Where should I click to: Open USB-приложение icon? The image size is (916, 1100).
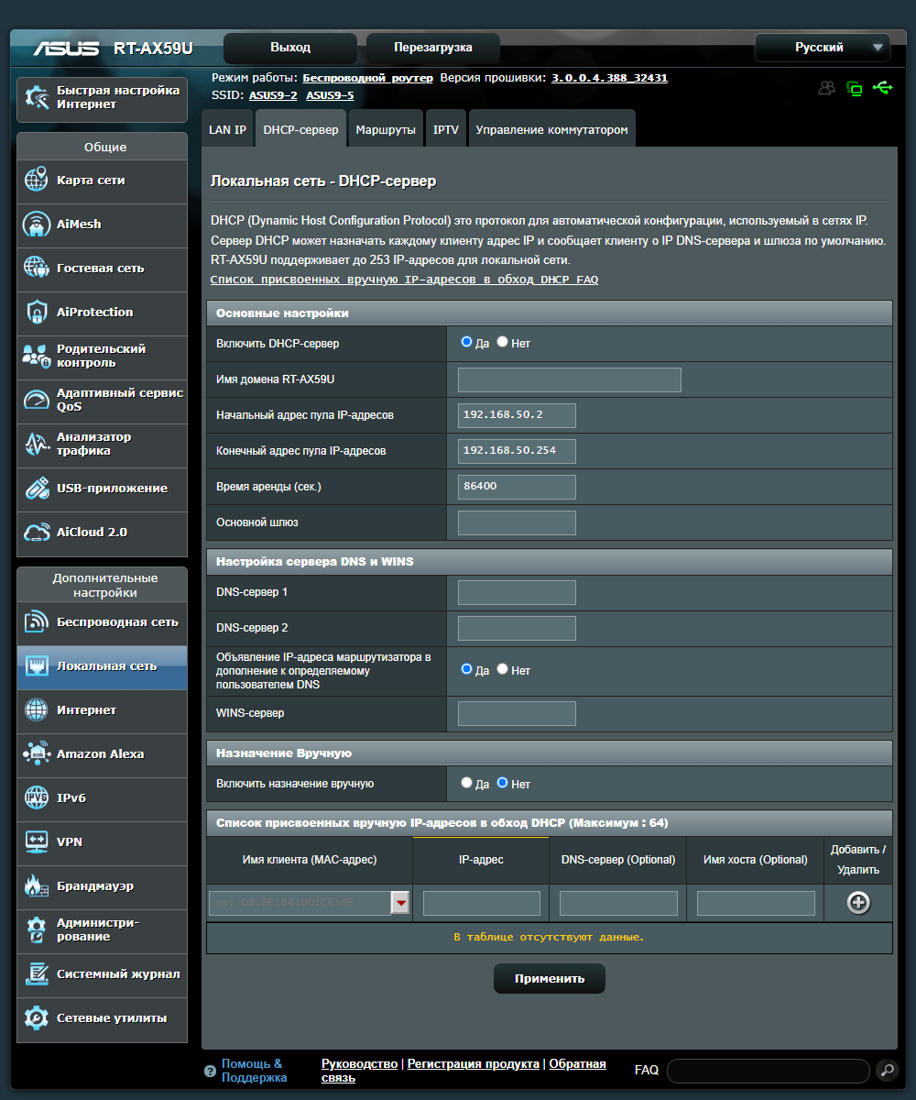(37, 488)
